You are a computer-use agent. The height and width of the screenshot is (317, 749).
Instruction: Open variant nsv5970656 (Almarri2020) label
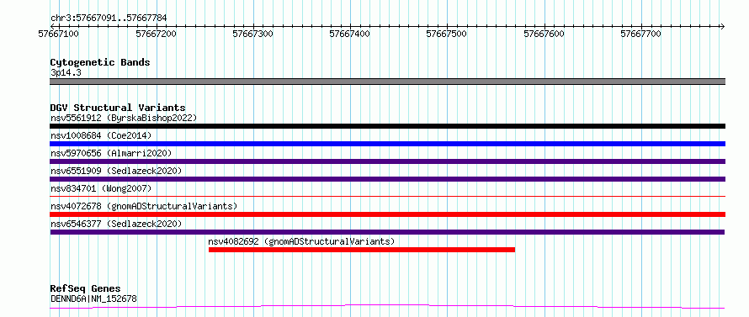coord(111,153)
